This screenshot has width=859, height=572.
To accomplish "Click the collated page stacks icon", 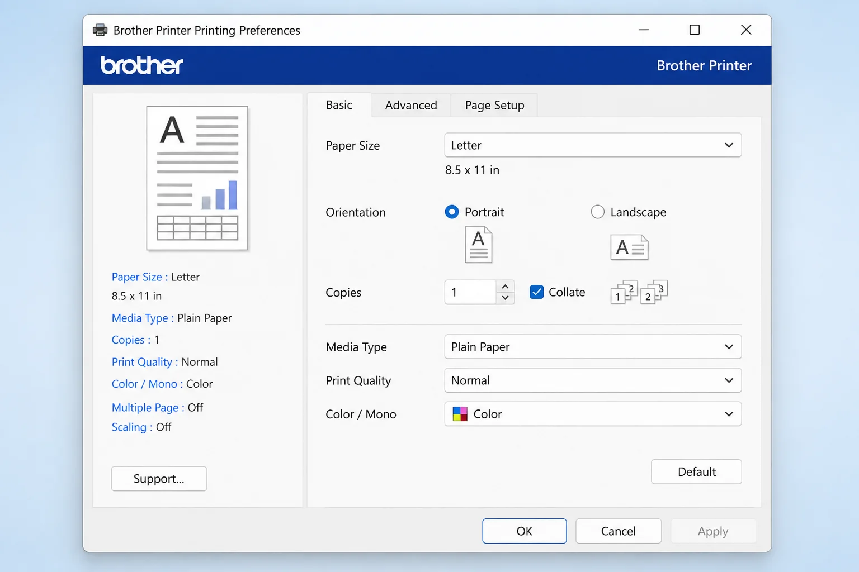I will [639, 292].
